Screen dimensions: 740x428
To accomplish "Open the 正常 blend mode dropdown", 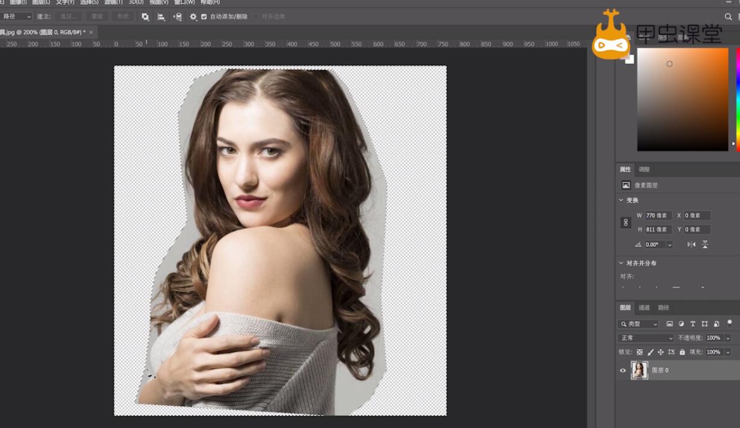I will [646, 338].
